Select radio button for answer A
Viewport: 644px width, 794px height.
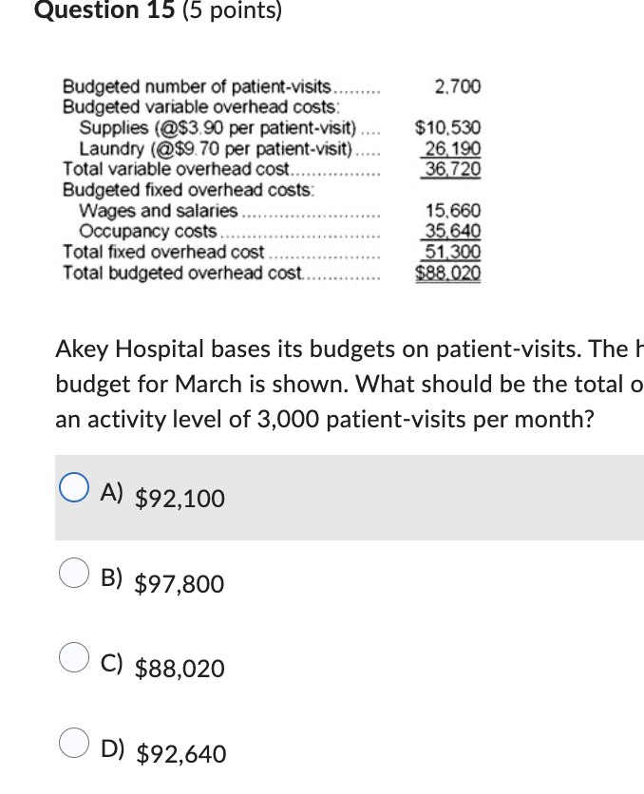pos(74,487)
